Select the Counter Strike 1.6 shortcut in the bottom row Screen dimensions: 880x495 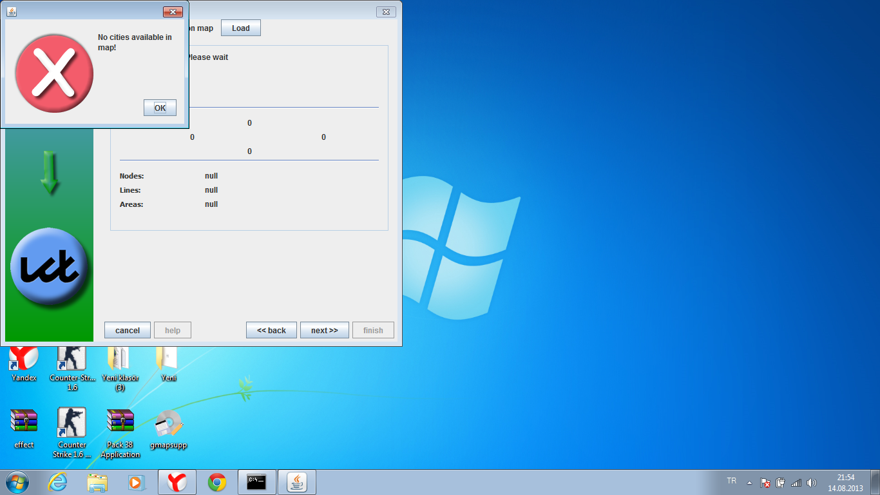72,432
